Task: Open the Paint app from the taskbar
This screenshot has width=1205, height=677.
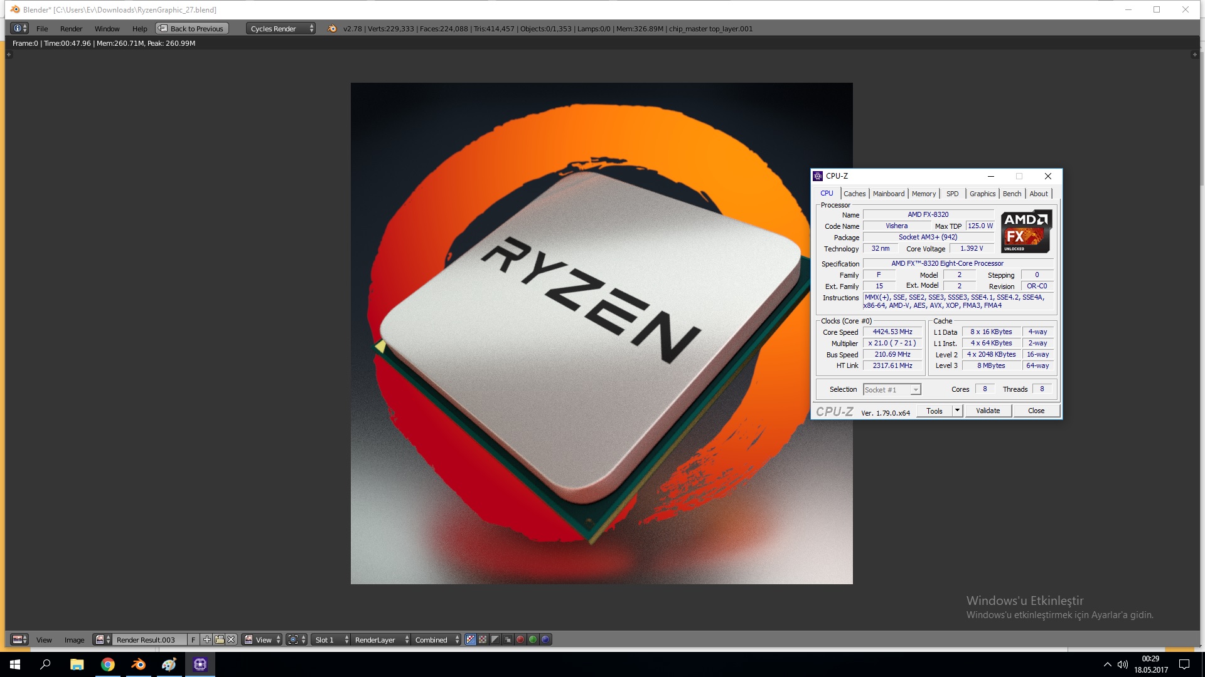Action: (x=169, y=664)
